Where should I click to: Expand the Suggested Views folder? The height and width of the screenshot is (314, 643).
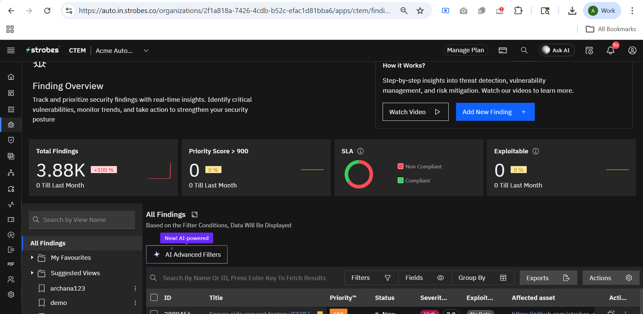[x=32, y=273]
